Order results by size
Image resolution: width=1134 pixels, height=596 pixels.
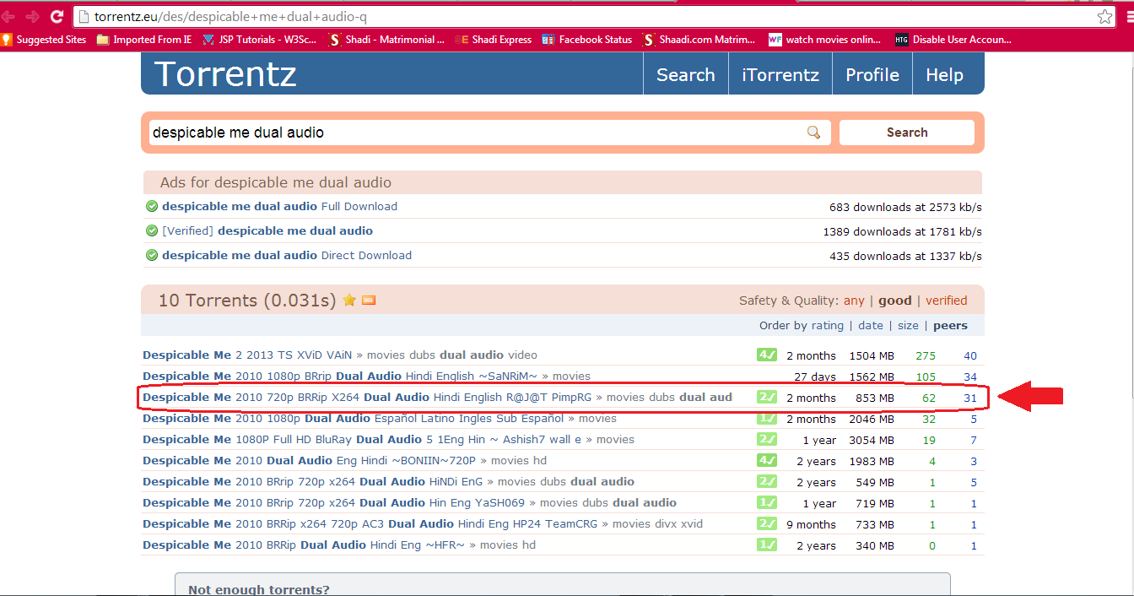coord(908,325)
